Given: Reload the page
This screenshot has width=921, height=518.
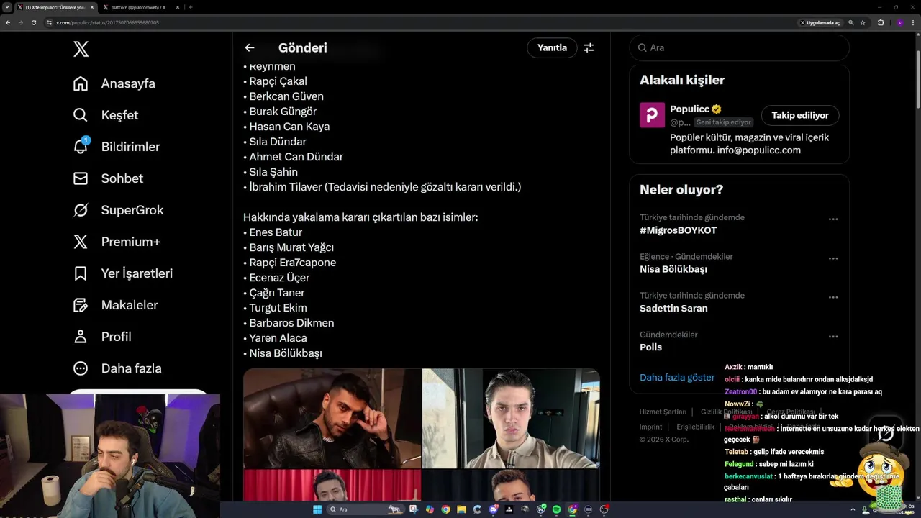Looking at the screenshot, I should 34,22.
